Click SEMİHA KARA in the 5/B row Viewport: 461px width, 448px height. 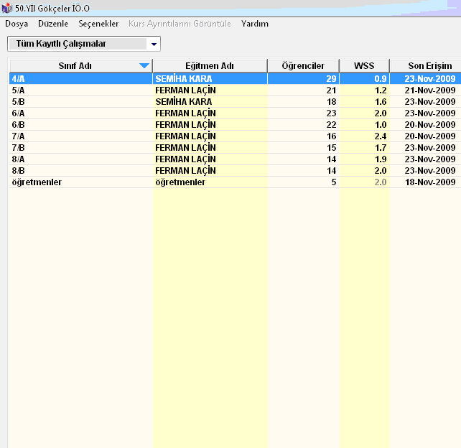pyautogui.click(x=184, y=102)
